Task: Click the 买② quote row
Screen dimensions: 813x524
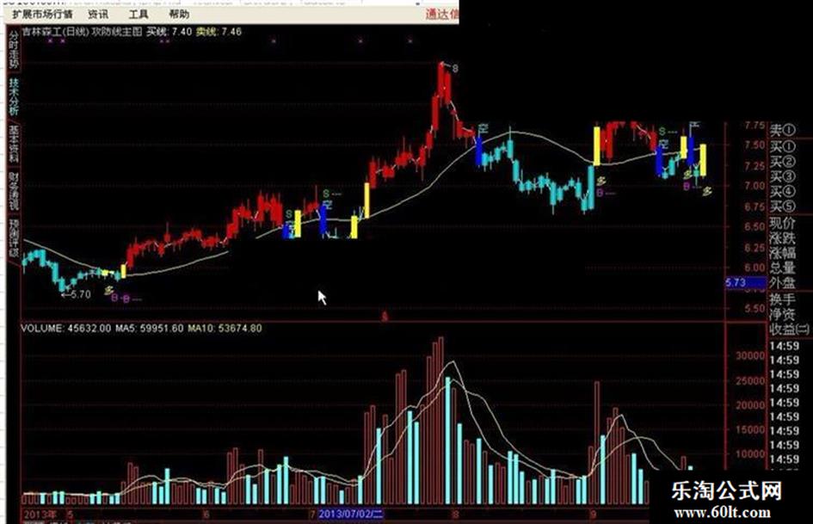Action: pos(782,162)
